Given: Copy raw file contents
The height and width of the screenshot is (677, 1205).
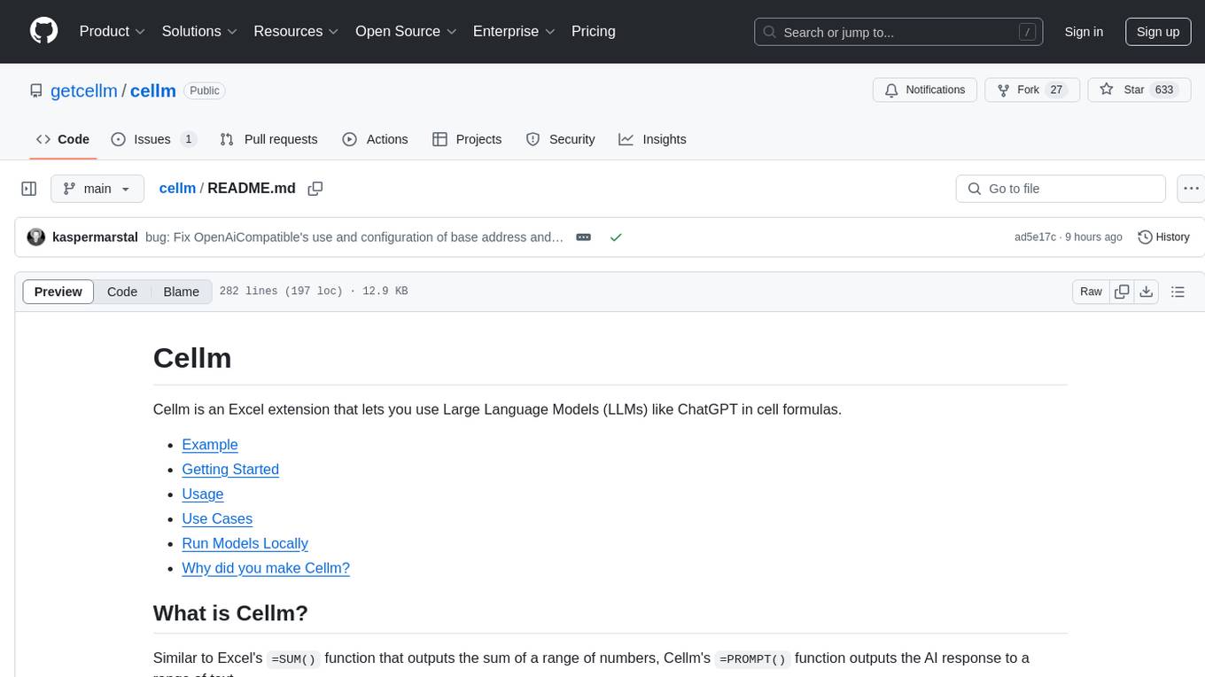Looking at the screenshot, I should (1123, 292).
